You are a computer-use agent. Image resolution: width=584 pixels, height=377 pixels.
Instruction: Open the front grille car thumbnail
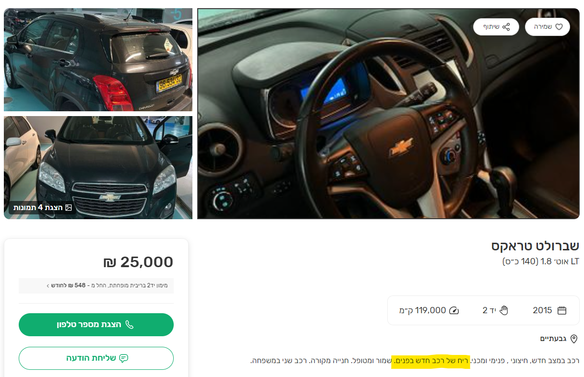(98, 167)
